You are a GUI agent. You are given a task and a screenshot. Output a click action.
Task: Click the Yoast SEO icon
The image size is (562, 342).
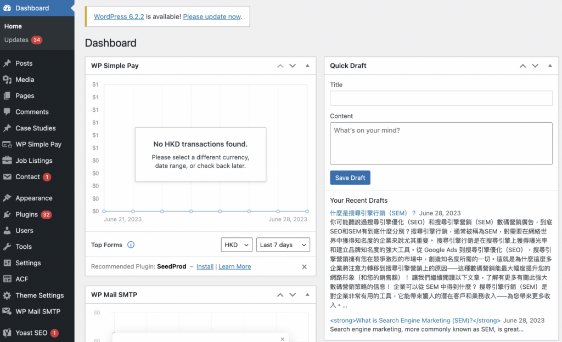click(x=7, y=333)
